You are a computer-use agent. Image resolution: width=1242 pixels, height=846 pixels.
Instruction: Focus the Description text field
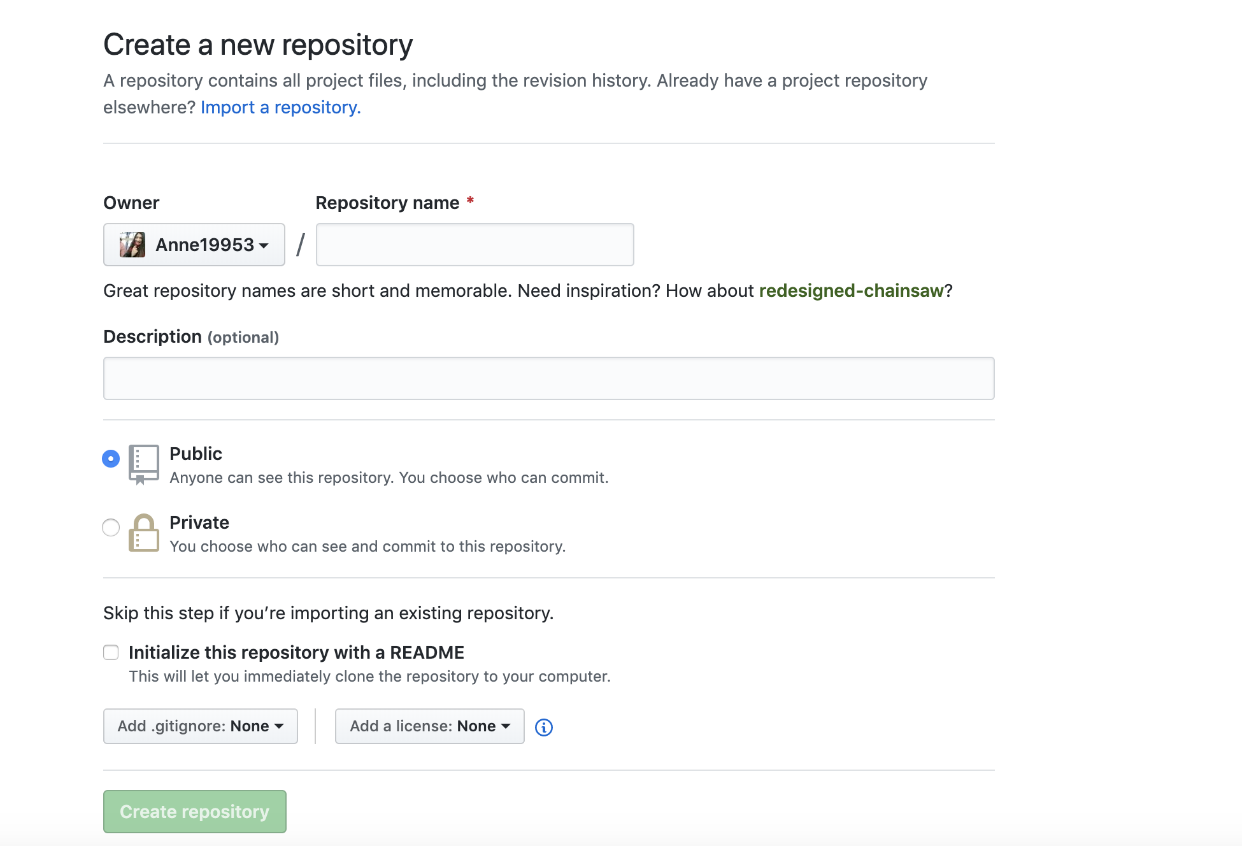click(548, 378)
